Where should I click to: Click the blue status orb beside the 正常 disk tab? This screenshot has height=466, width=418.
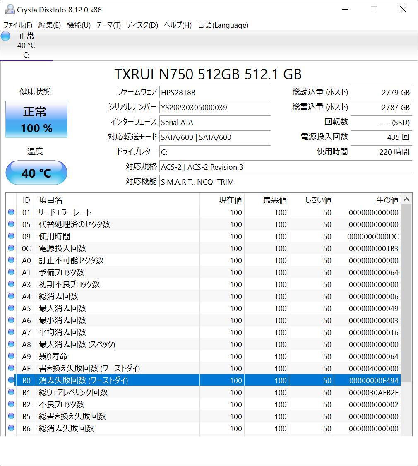[x=5, y=36]
